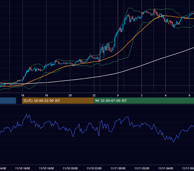The width and height of the screenshot is (194, 171).
Task: Click hour label 20 on the chart axis
Action: click(x=70, y=95)
